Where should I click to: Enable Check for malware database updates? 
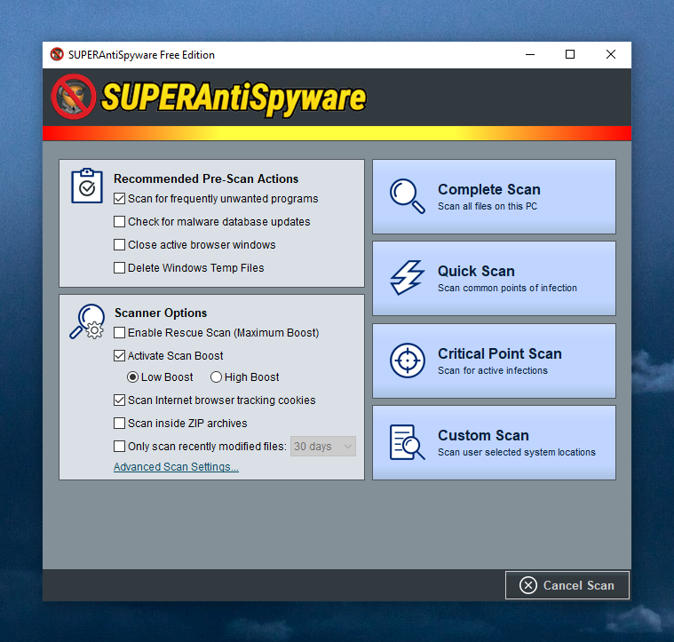point(119,222)
